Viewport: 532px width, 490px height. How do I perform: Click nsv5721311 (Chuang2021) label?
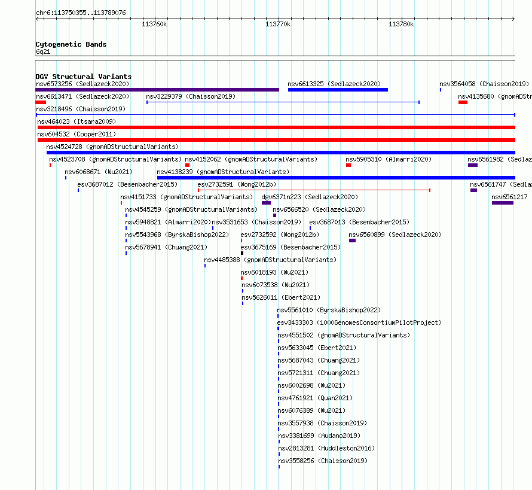319,373
